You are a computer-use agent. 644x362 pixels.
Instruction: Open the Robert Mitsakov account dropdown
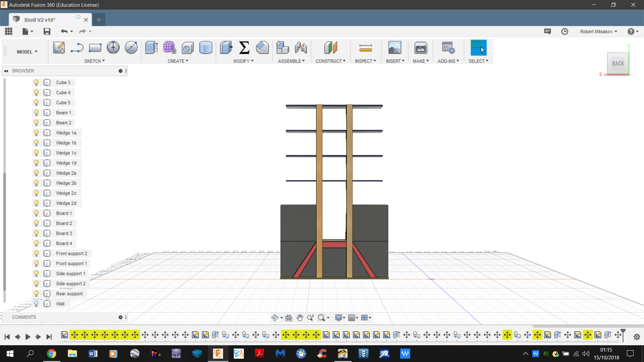pos(598,32)
